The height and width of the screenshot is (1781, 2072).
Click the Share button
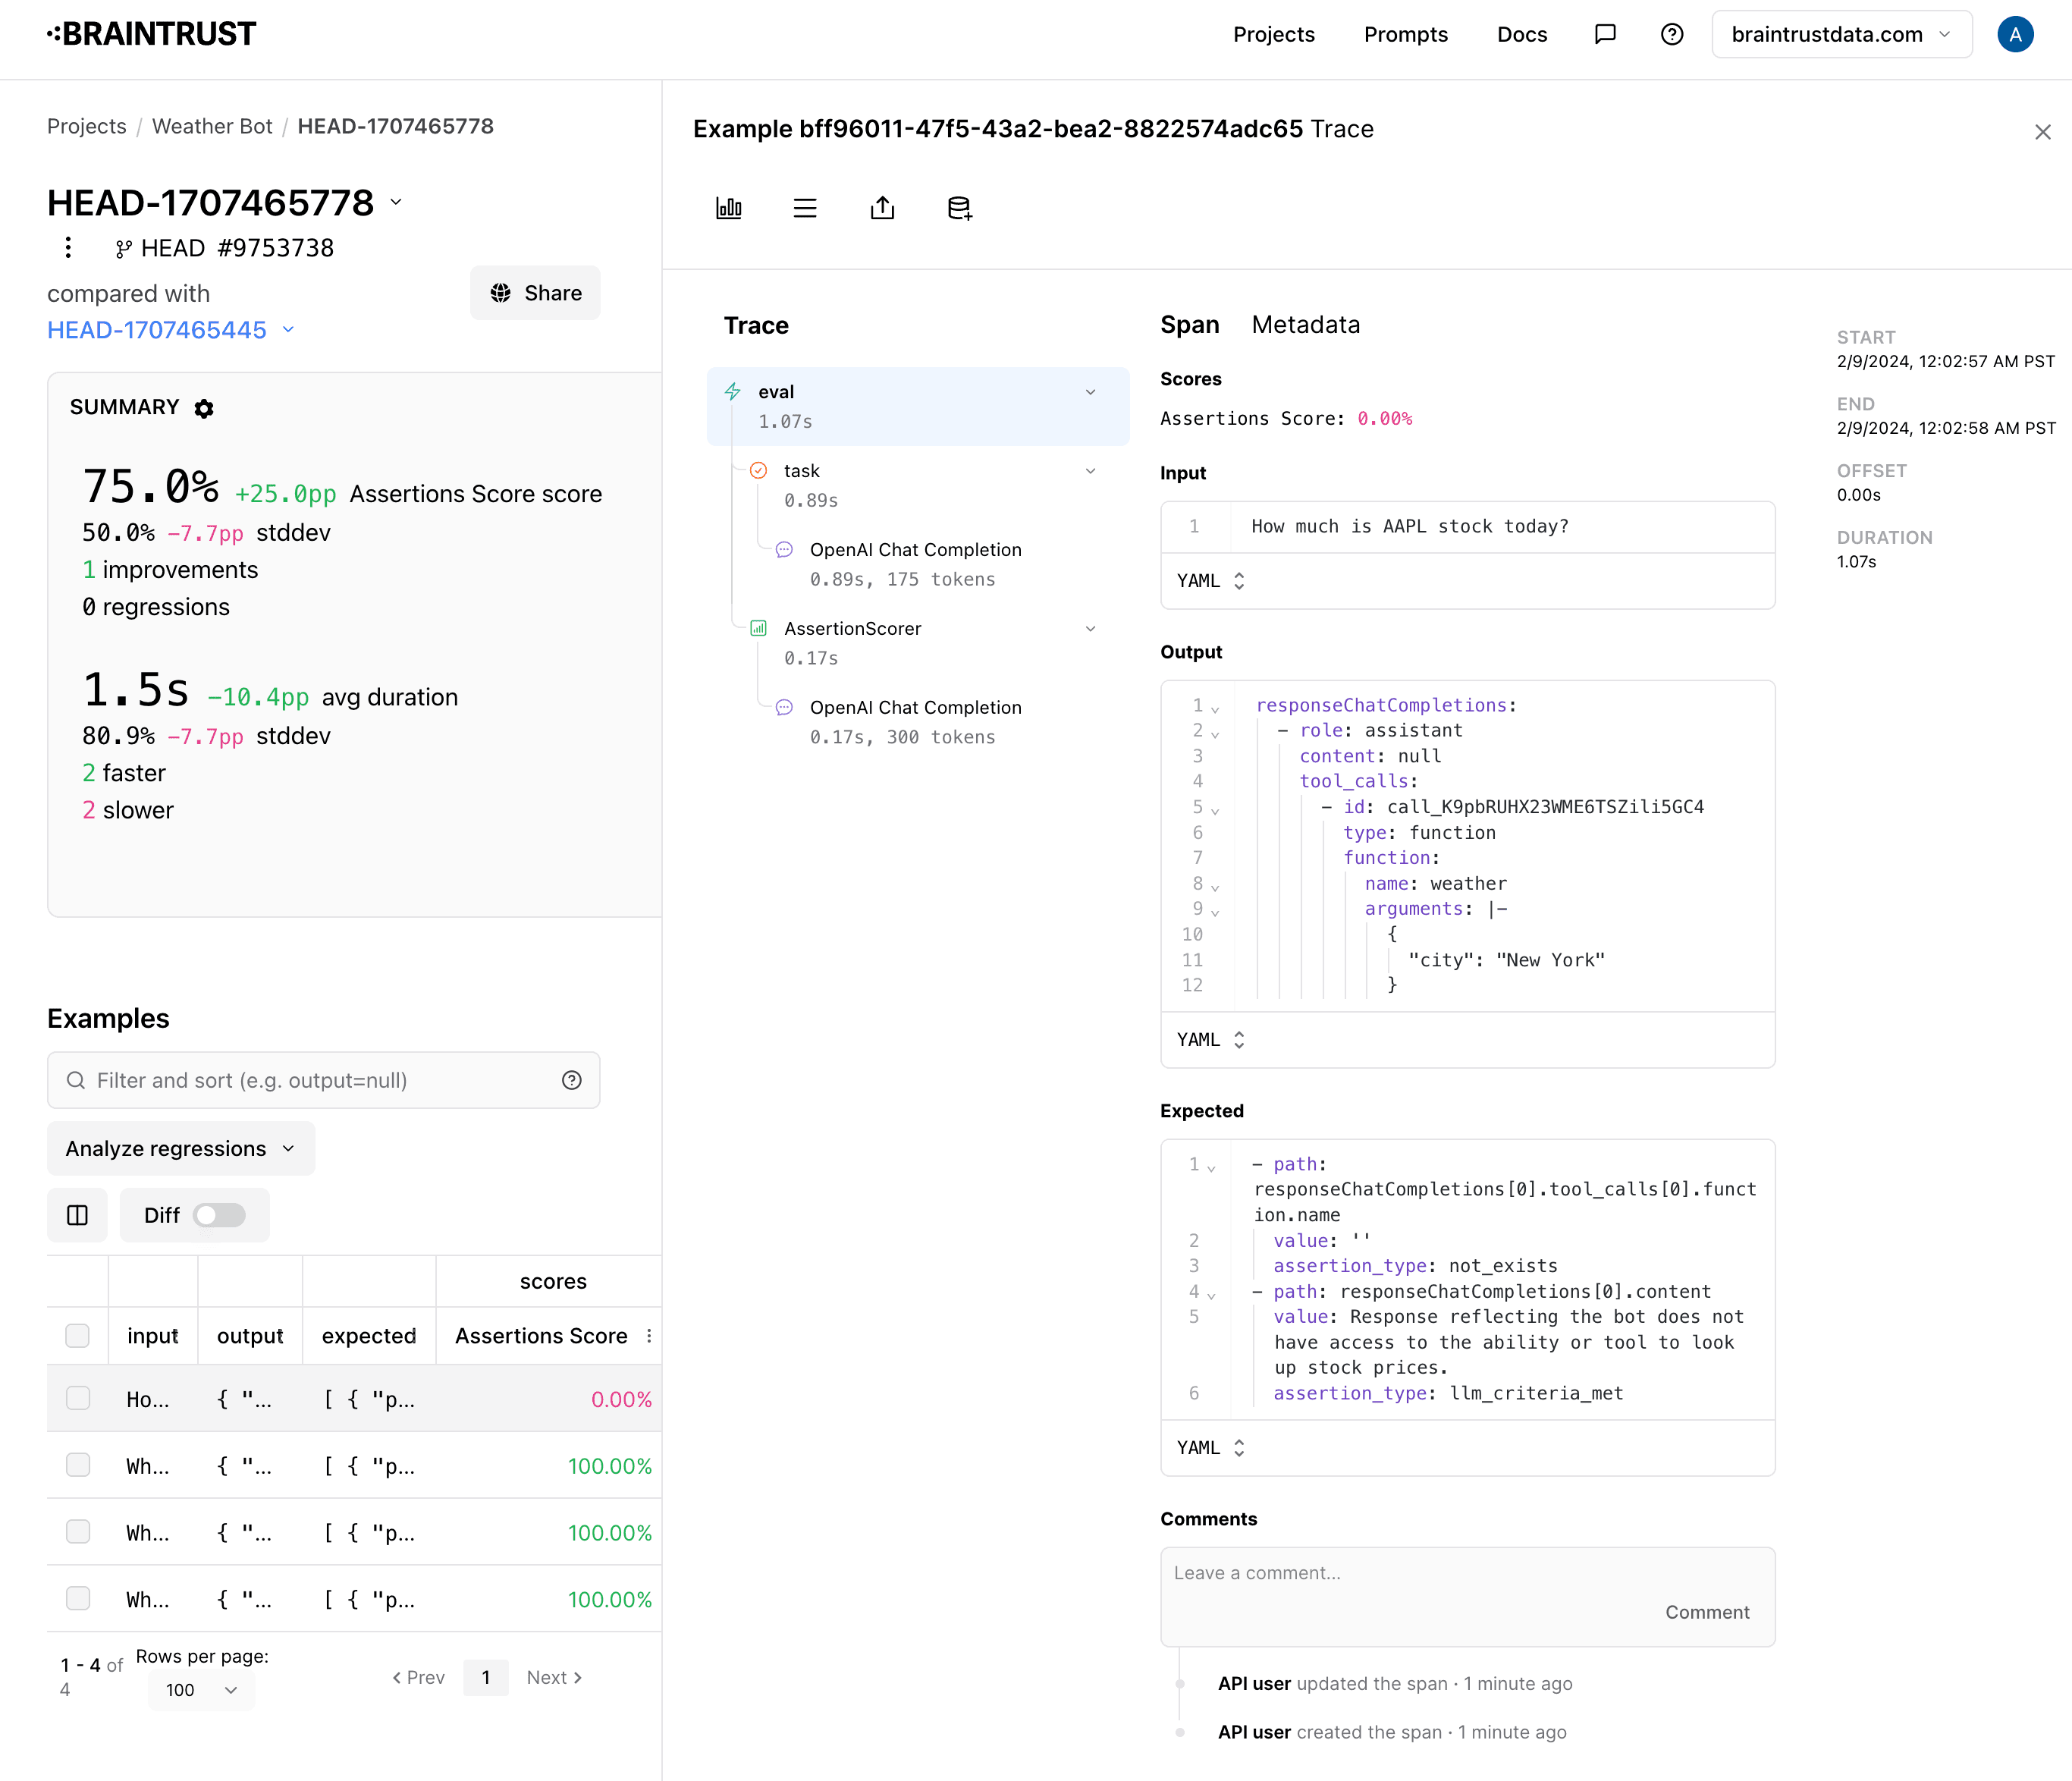(x=535, y=293)
